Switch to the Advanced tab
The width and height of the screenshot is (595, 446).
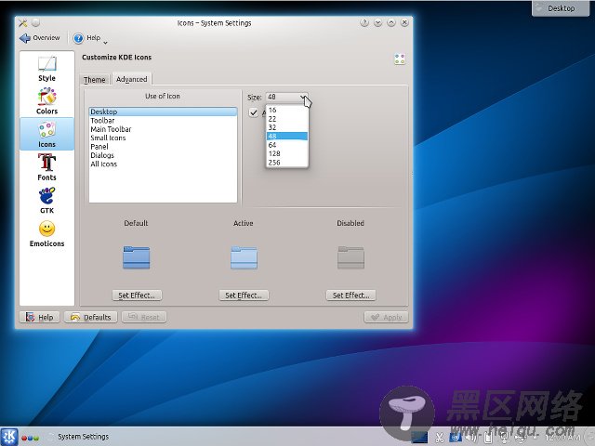pos(132,79)
